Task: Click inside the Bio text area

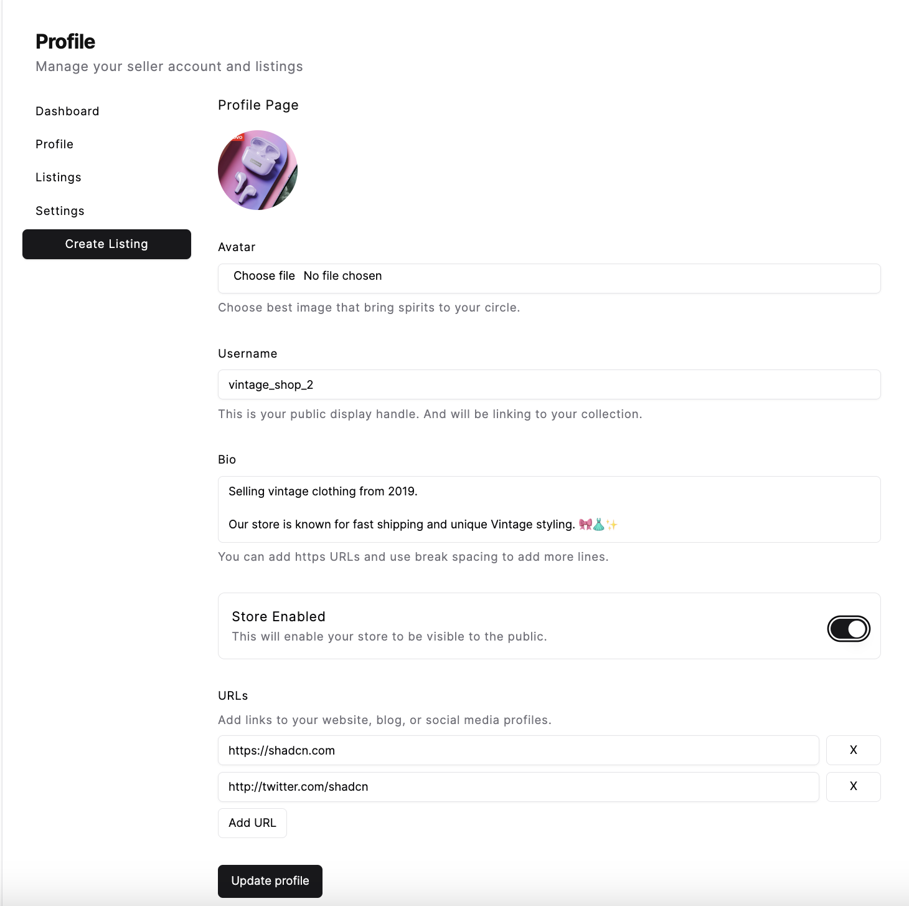Action: point(549,508)
